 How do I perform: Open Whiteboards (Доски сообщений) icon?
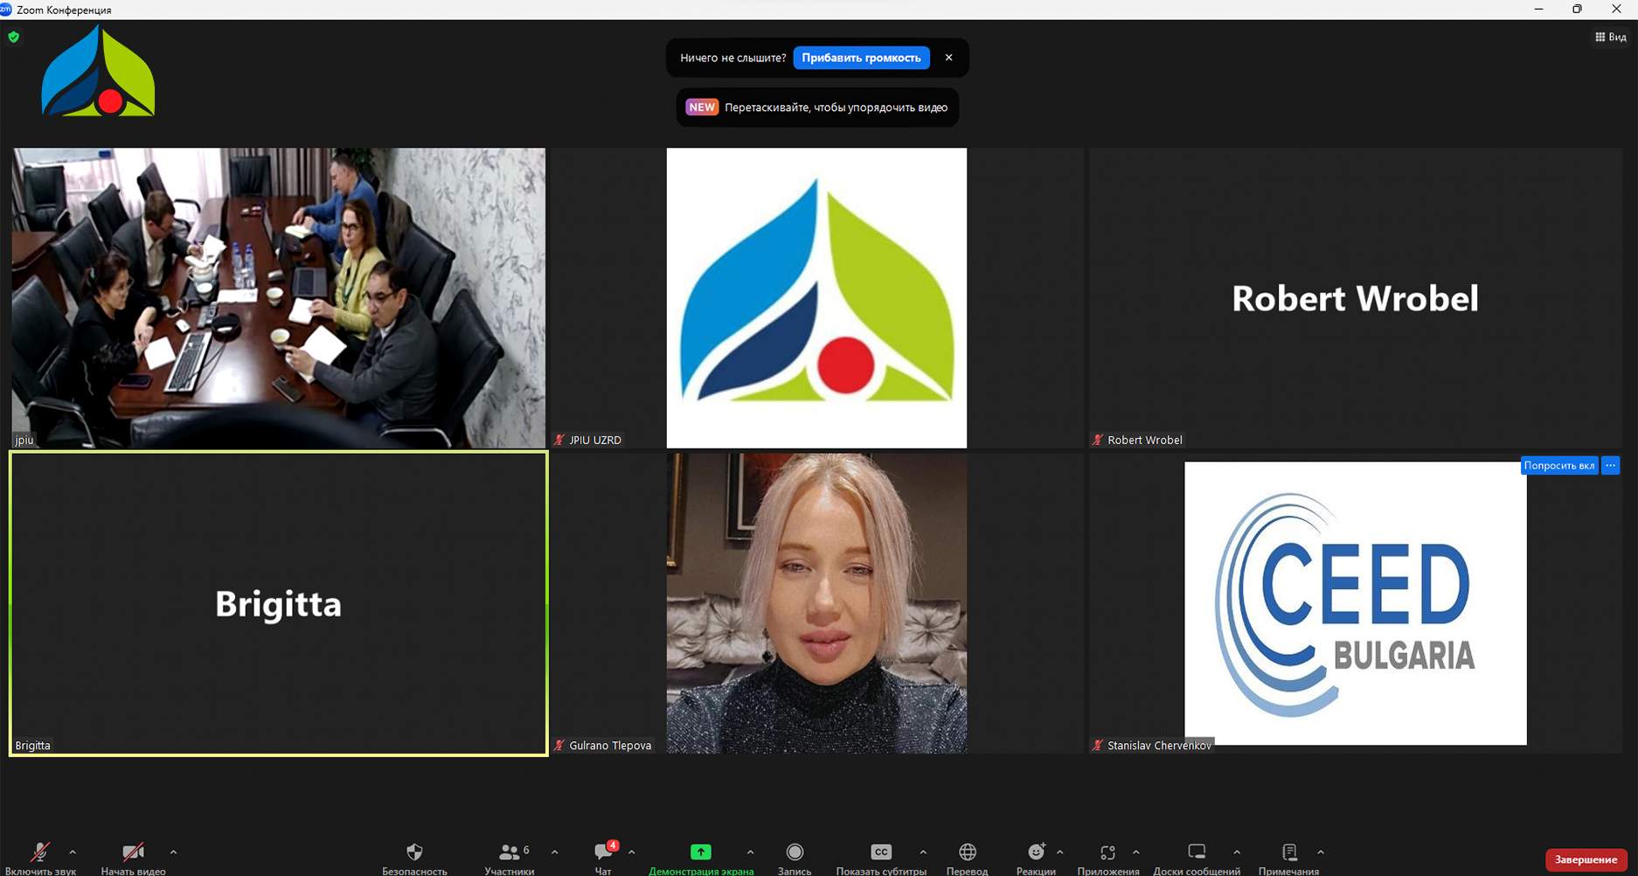(1196, 852)
